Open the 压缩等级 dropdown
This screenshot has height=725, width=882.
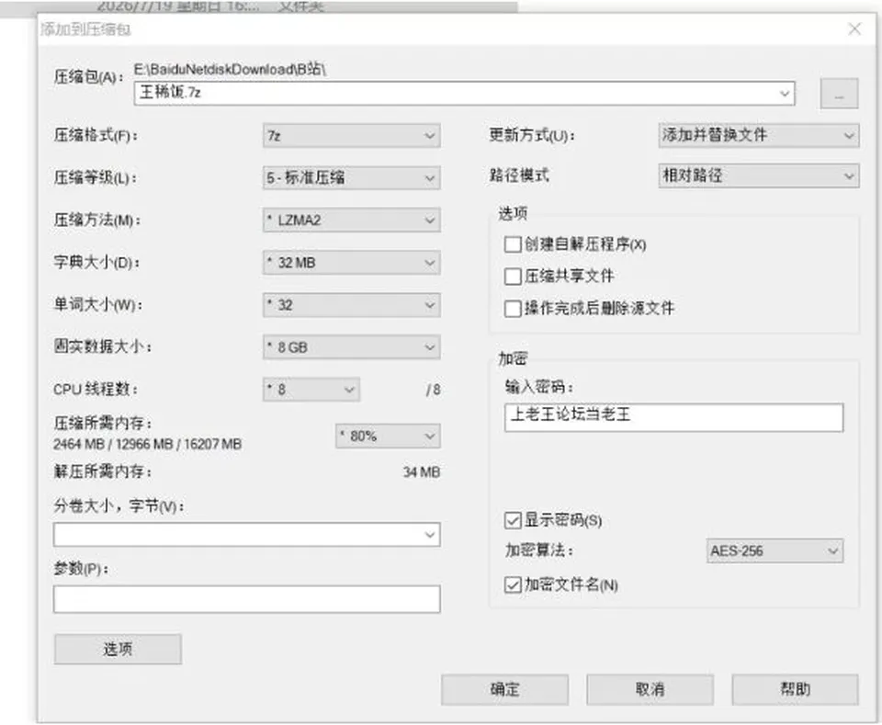(352, 178)
